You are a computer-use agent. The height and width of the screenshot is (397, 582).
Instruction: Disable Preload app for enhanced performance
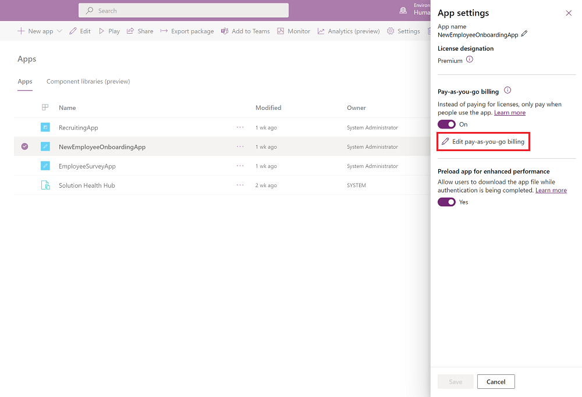[x=446, y=202]
